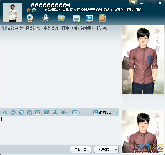Open 消息记录 message history
This screenshot has width=165, height=155.
tap(103, 112)
